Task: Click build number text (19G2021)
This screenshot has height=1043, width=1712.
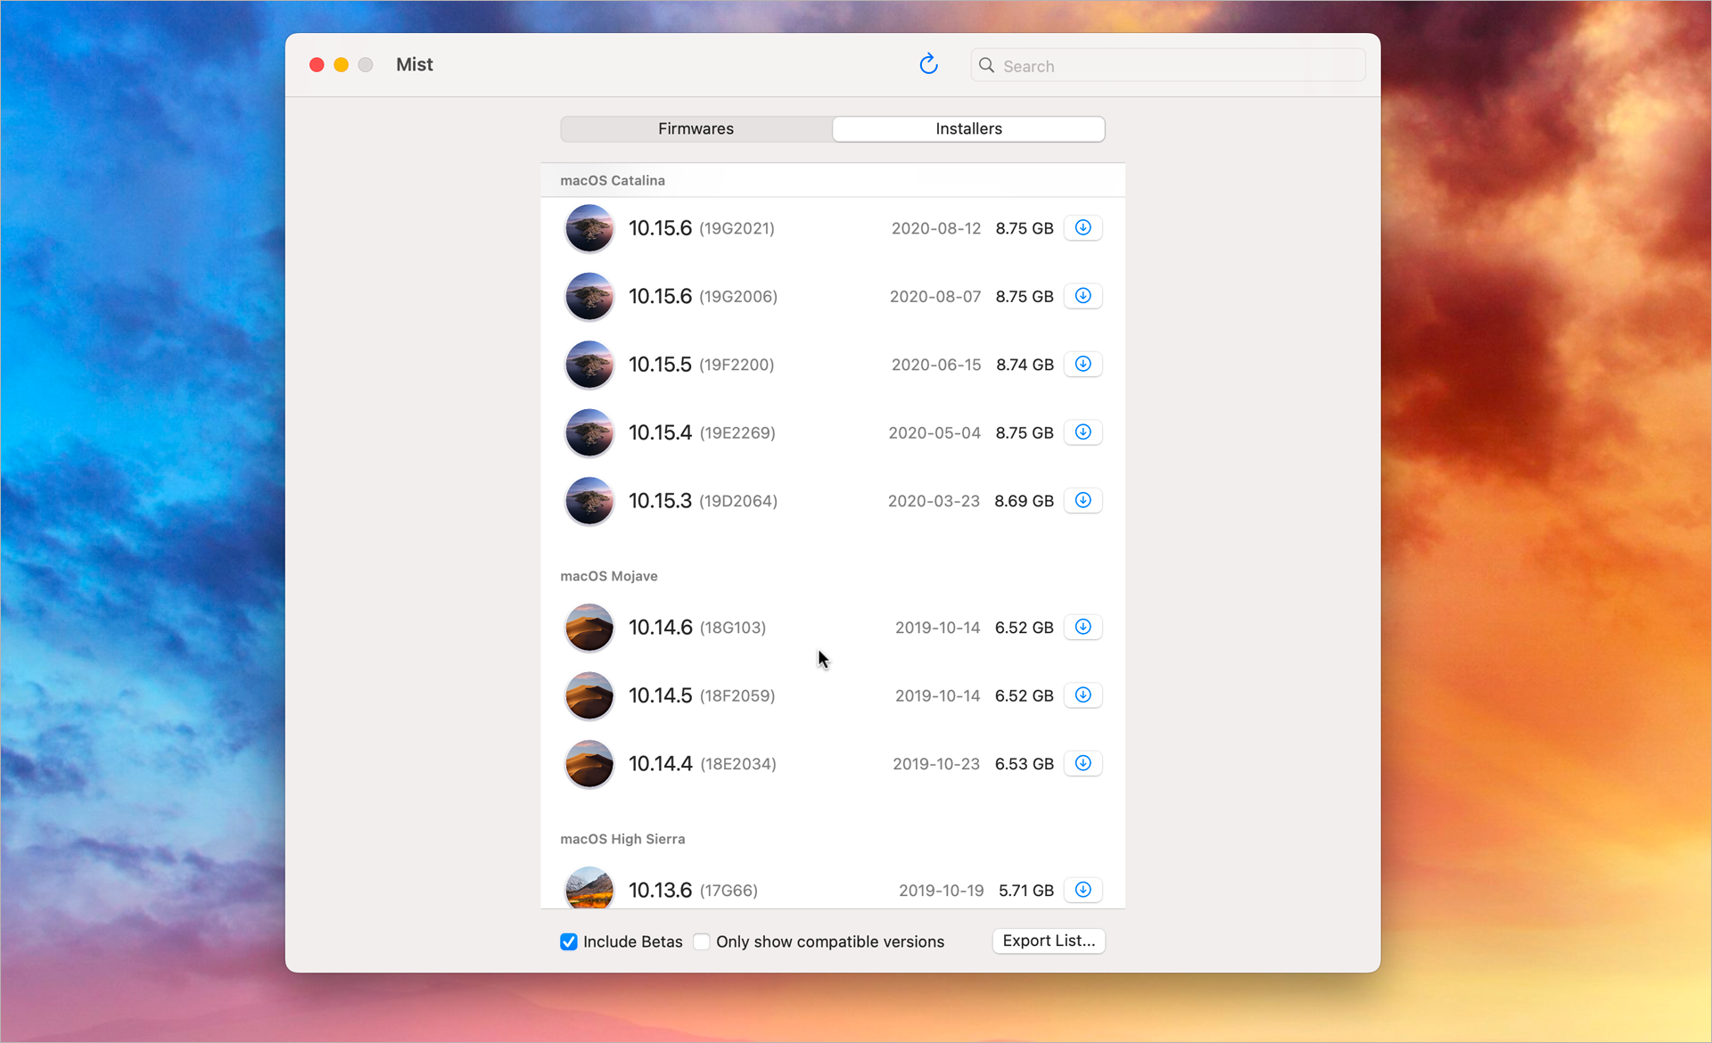Action: (737, 228)
